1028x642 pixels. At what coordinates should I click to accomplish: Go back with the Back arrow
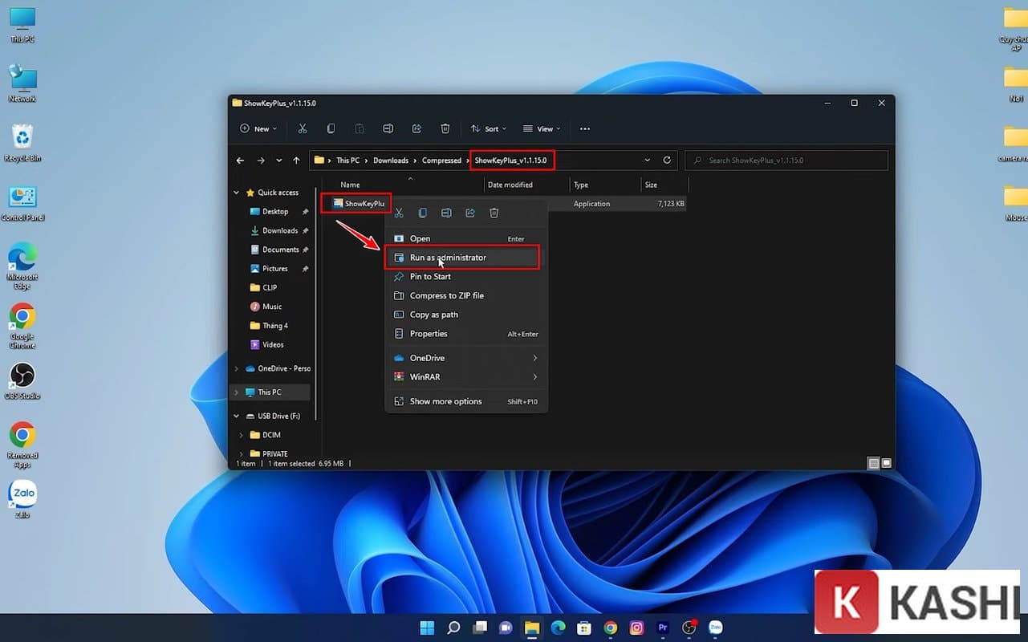pos(240,160)
